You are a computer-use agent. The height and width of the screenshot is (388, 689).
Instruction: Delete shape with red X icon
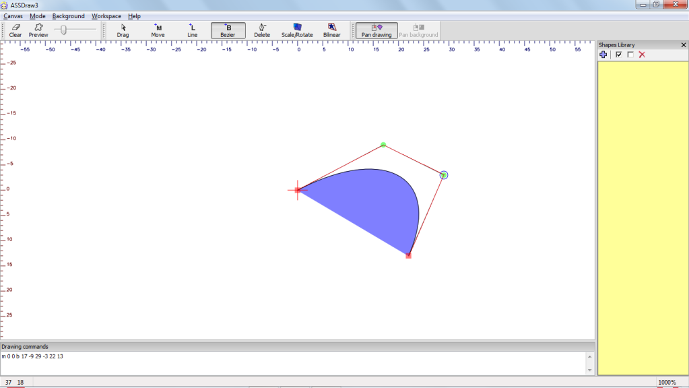(x=642, y=55)
